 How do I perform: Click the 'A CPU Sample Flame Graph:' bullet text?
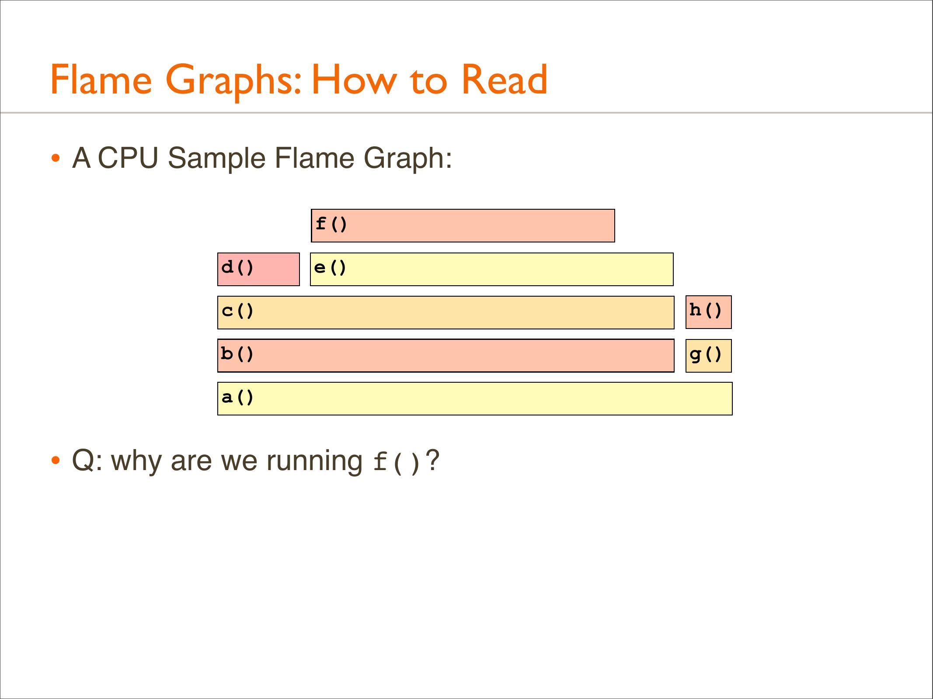click(x=262, y=158)
